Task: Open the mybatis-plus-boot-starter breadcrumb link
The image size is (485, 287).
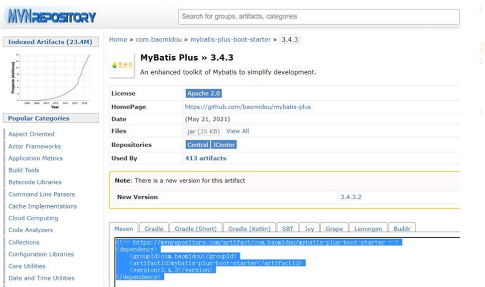Action: coord(231,39)
